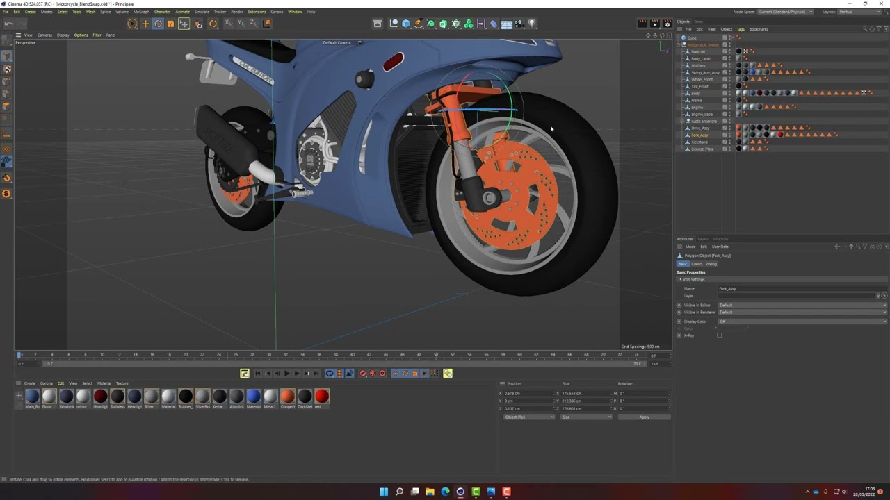890x500 pixels.
Task: Click the filter funnel icon in Objects panel
Action: 879,29
